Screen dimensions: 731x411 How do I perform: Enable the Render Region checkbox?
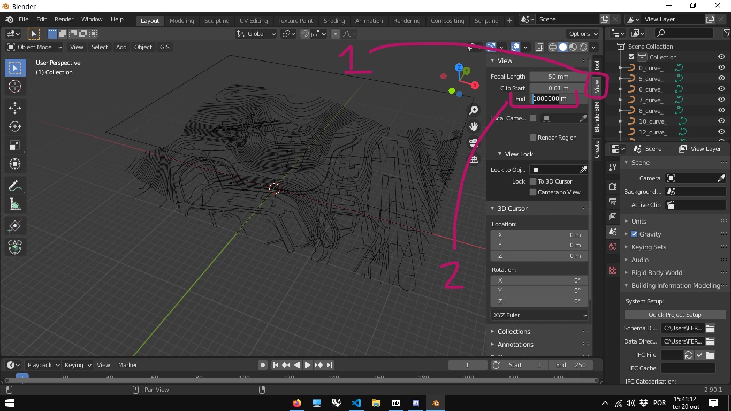[533, 138]
